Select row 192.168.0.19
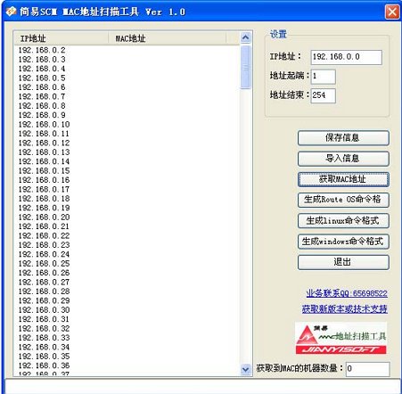 coord(127,208)
